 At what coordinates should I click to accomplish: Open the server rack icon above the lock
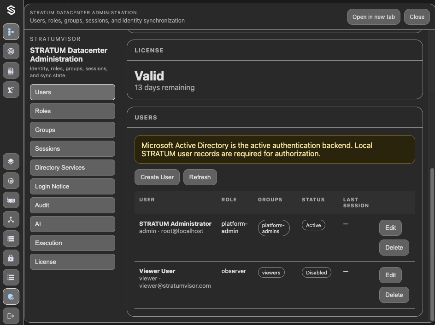click(x=11, y=239)
